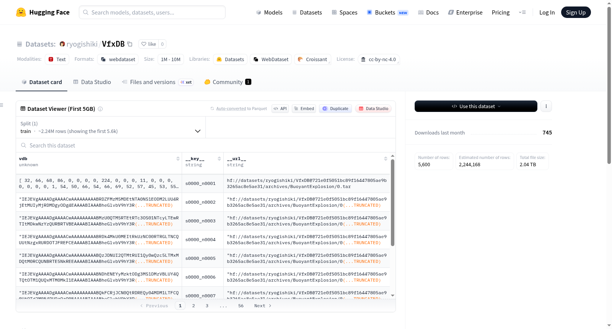Image resolution: width=612 pixels, height=329 pixels.
Task: Open the extra navigation menu icon
Action: [x=522, y=12]
